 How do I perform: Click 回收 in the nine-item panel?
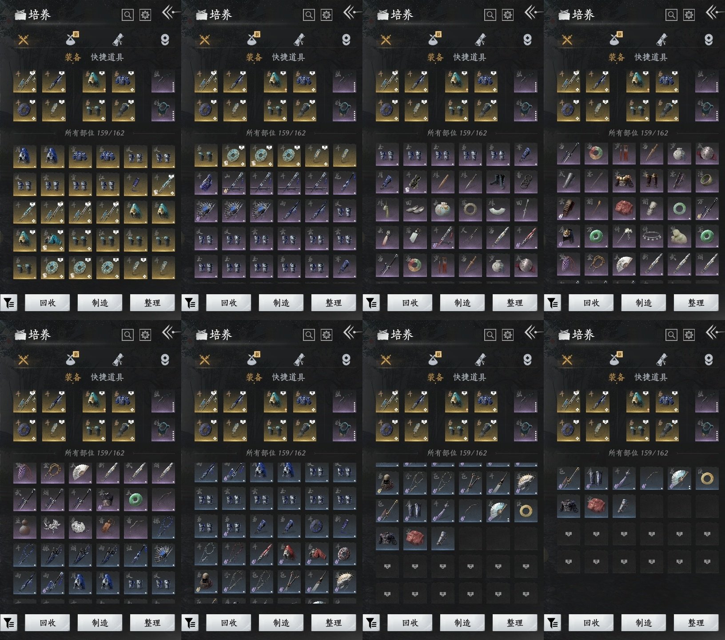pyautogui.click(x=591, y=623)
